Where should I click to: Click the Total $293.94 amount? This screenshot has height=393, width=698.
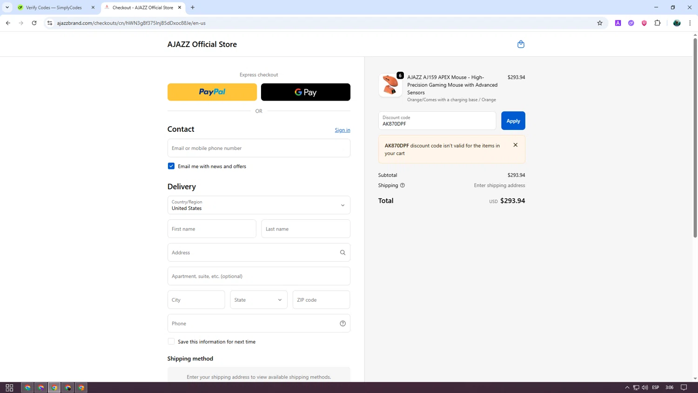click(512, 201)
